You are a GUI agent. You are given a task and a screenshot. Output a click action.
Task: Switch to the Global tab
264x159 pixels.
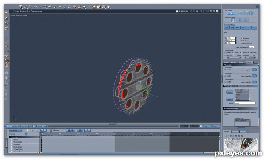pos(249,63)
